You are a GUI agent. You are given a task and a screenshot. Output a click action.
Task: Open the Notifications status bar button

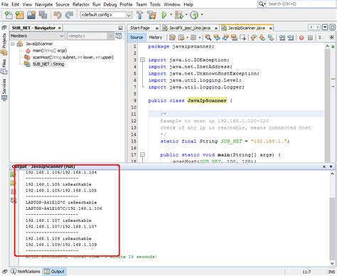(26, 272)
